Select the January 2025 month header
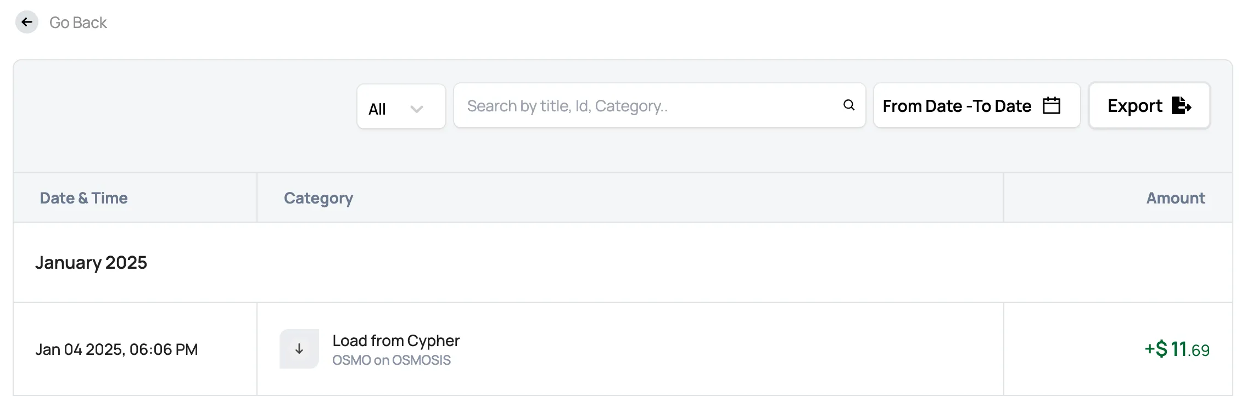This screenshot has width=1241, height=396. pos(91,263)
